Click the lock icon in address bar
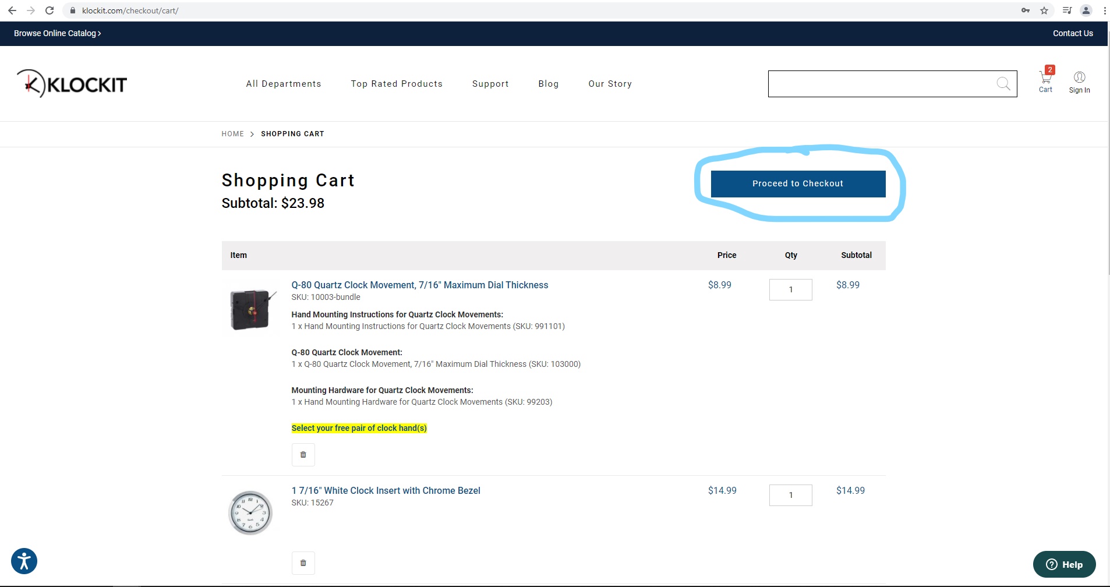This screenshot has width=1110, height=587. click(73, 10)
